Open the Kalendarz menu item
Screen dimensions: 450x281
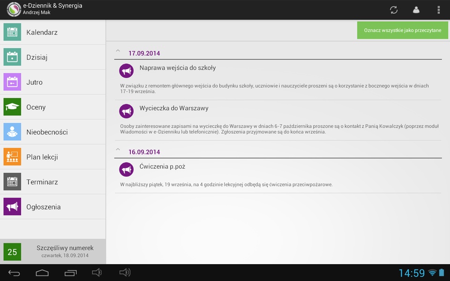click(x=53, y=32)
